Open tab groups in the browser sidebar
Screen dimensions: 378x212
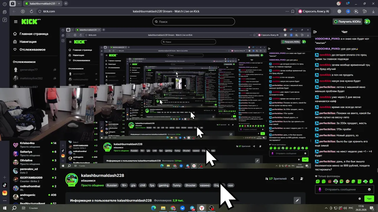point(4,12)
